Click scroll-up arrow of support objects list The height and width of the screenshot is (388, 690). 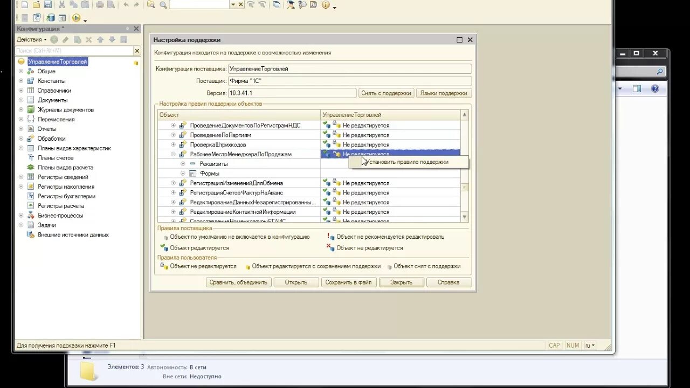tap(465, 115)
